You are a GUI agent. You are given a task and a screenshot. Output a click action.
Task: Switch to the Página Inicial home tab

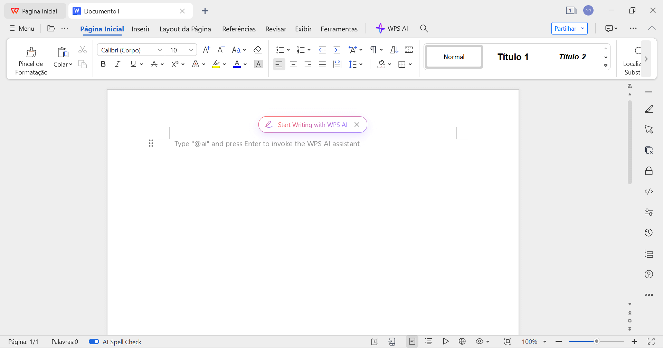click(102, 29)
